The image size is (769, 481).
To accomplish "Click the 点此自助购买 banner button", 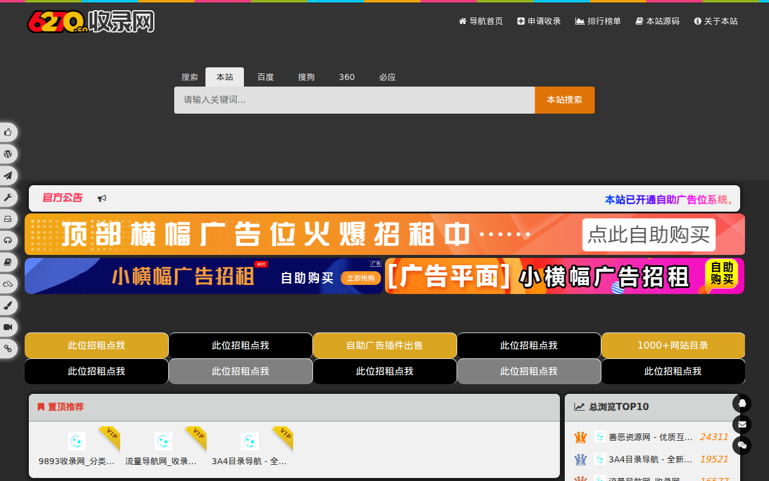I will click(649, 234).
